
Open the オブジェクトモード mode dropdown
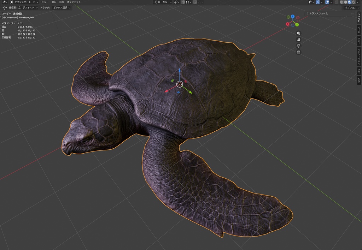click(x=24, y=2)
